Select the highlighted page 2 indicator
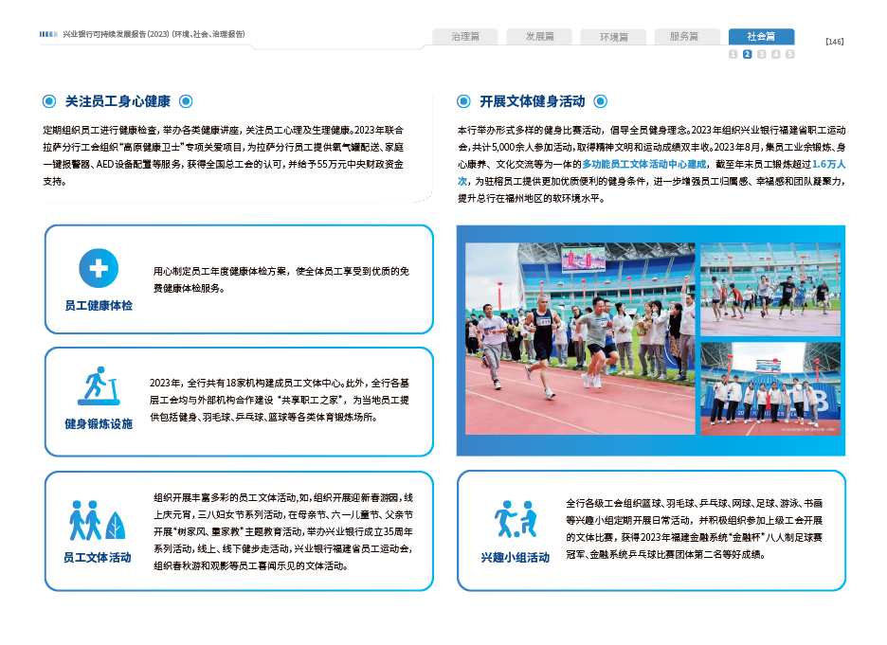The width and height of the screenshot is (887, 645). 748,55
